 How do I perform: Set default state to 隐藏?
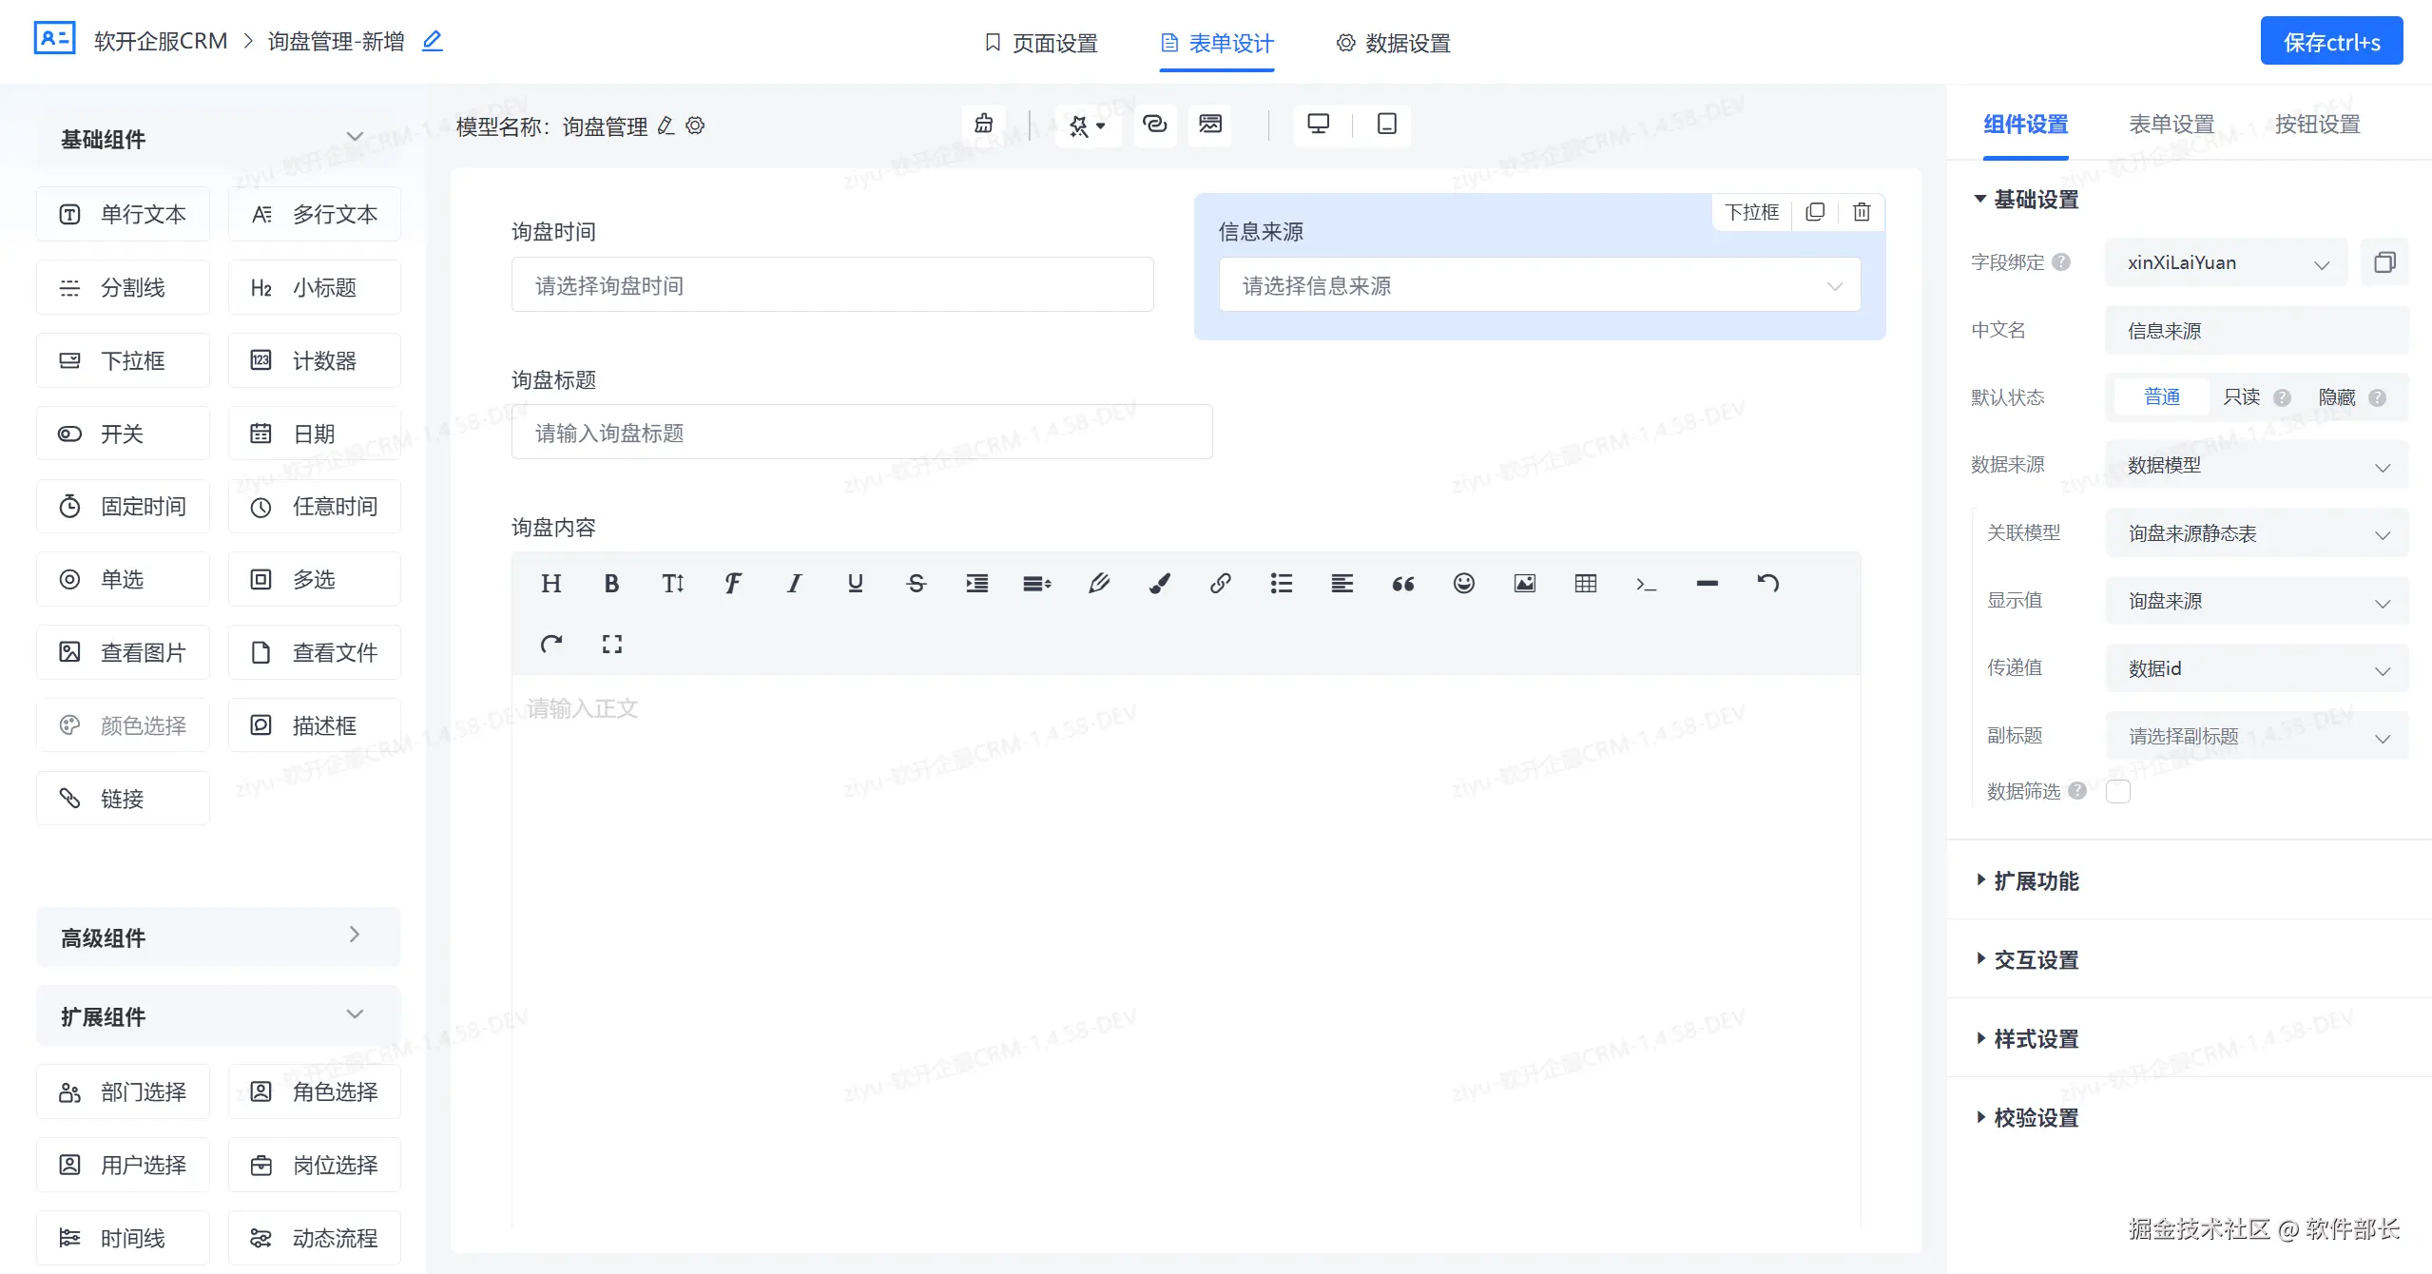(2336, 397)
